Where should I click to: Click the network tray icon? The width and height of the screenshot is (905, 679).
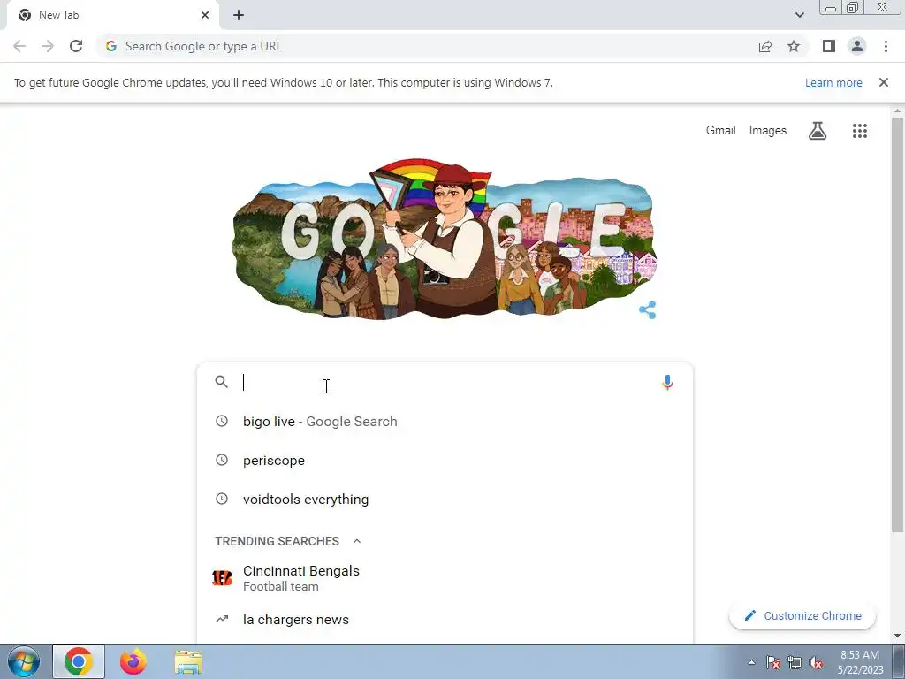coord(795,662)
